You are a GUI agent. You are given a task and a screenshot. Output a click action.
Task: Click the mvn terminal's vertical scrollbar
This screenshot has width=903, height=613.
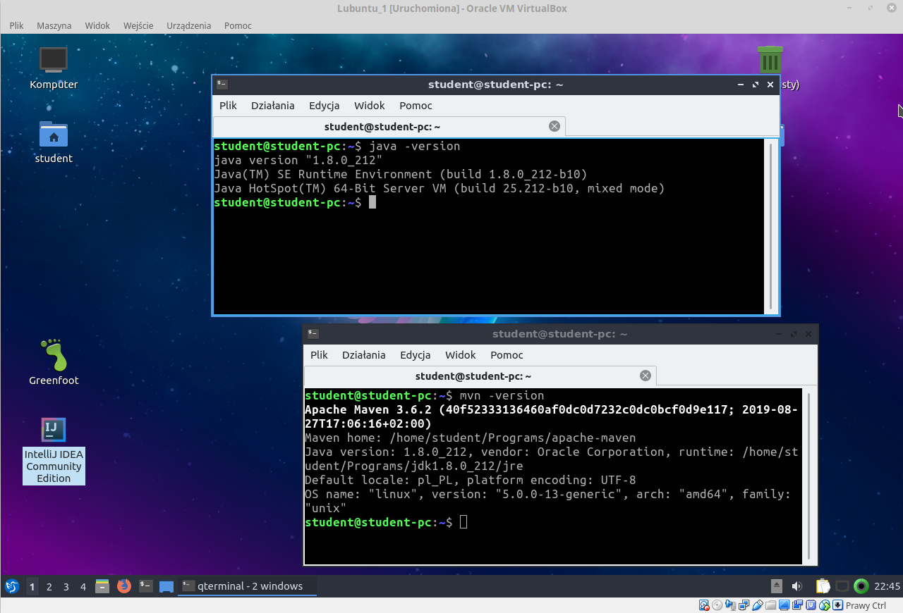808,476
